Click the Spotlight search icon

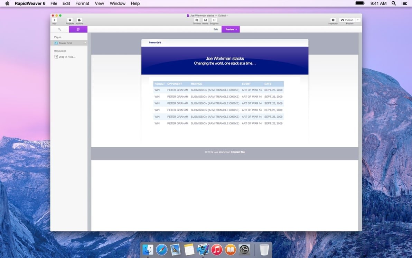click(394, 3)
